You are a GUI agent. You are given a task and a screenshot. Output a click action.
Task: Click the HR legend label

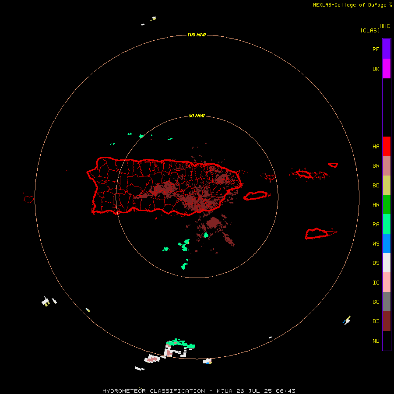pos(376,205)
